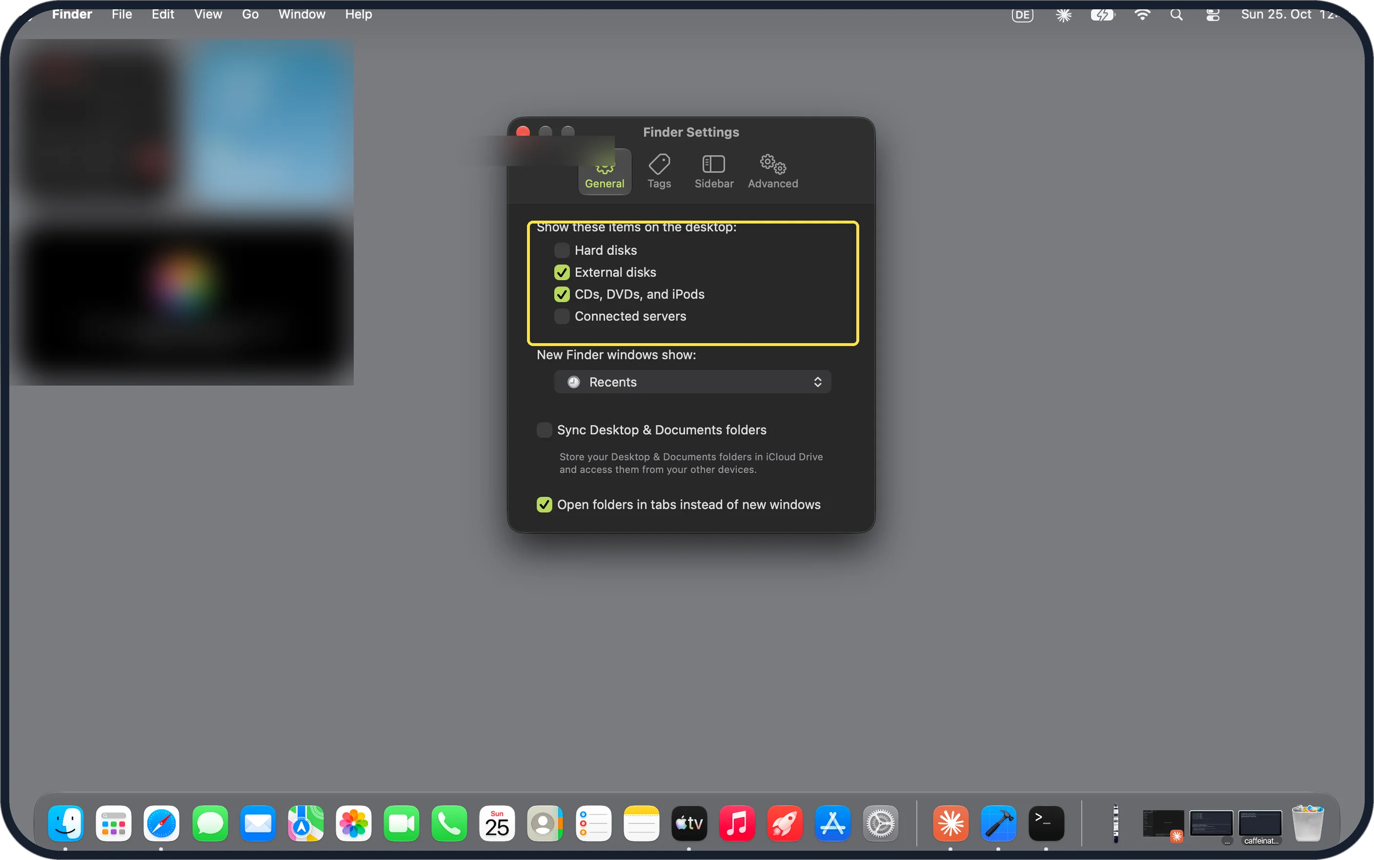Screen dimensions: 1374x860
Task: Uncheck Open folders in tabs option
Action: (544, 505)
